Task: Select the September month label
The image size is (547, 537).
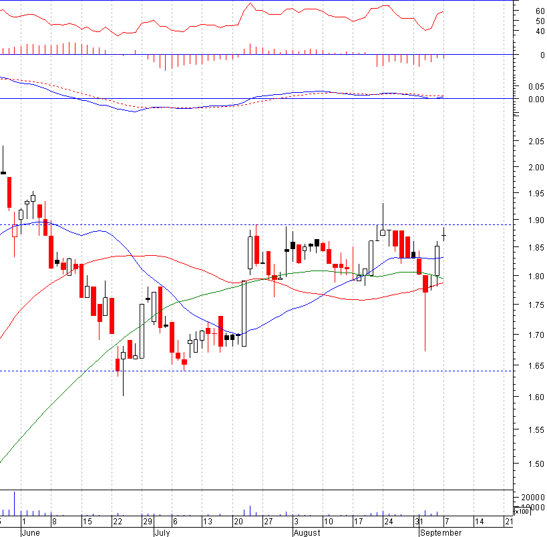Action: pyautogui.click(x=441, y=533)
